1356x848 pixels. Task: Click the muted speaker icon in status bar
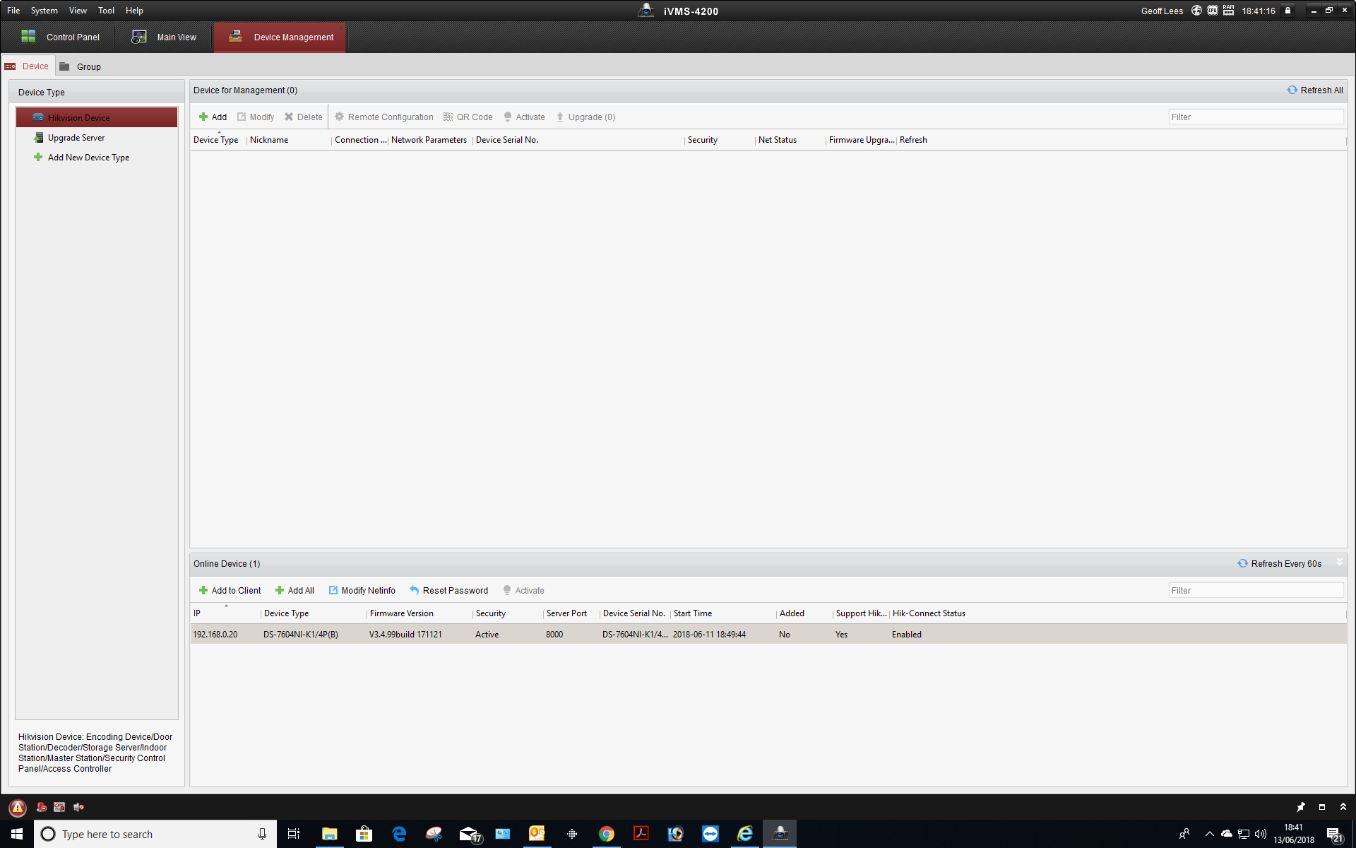point(78,807)
